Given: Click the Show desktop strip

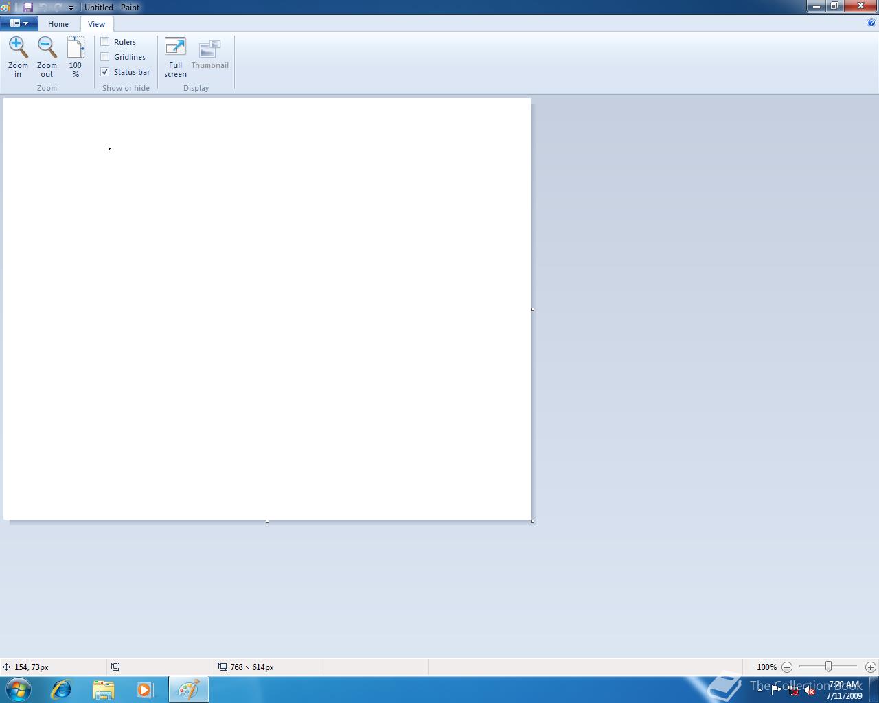Looking at the screenshot, I should tap(874, 689).
